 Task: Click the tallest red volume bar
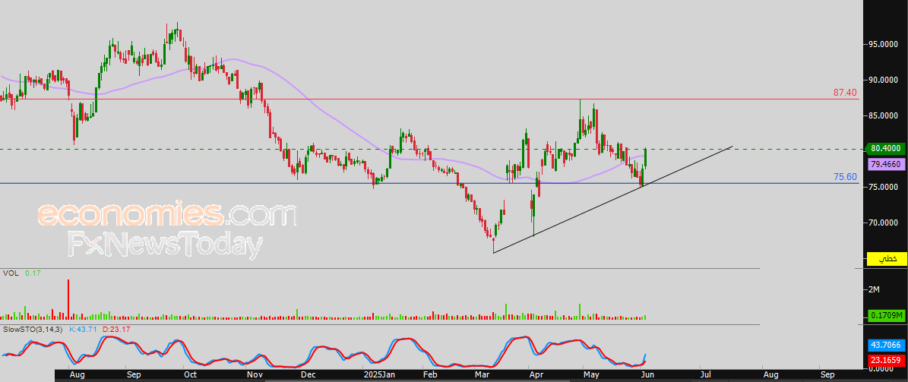point(68,299)
